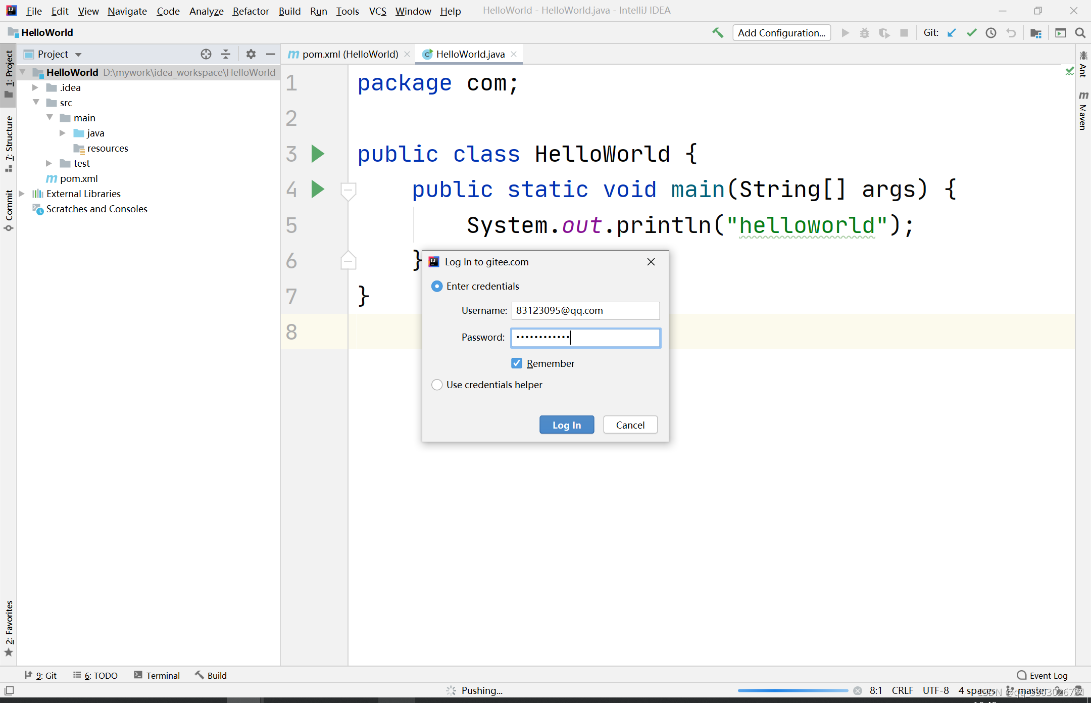The image size is (1091, 703).
Task: Click the Git Update Project arrow icon
Action: [x=952, y=33]
